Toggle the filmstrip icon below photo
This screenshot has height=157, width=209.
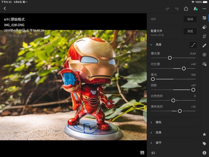point(142,153)
